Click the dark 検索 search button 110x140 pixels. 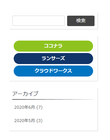click(x=81, y=21)
